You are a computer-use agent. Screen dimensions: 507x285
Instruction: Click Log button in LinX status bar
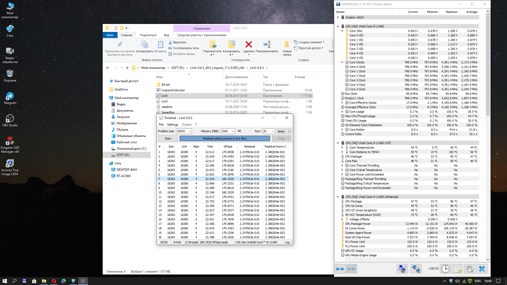pyautogui.click(x=288, y=242)
